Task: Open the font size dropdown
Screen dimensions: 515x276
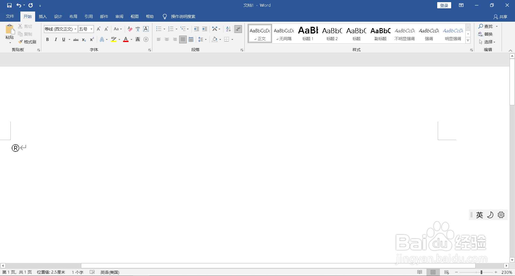Action: 91,29
